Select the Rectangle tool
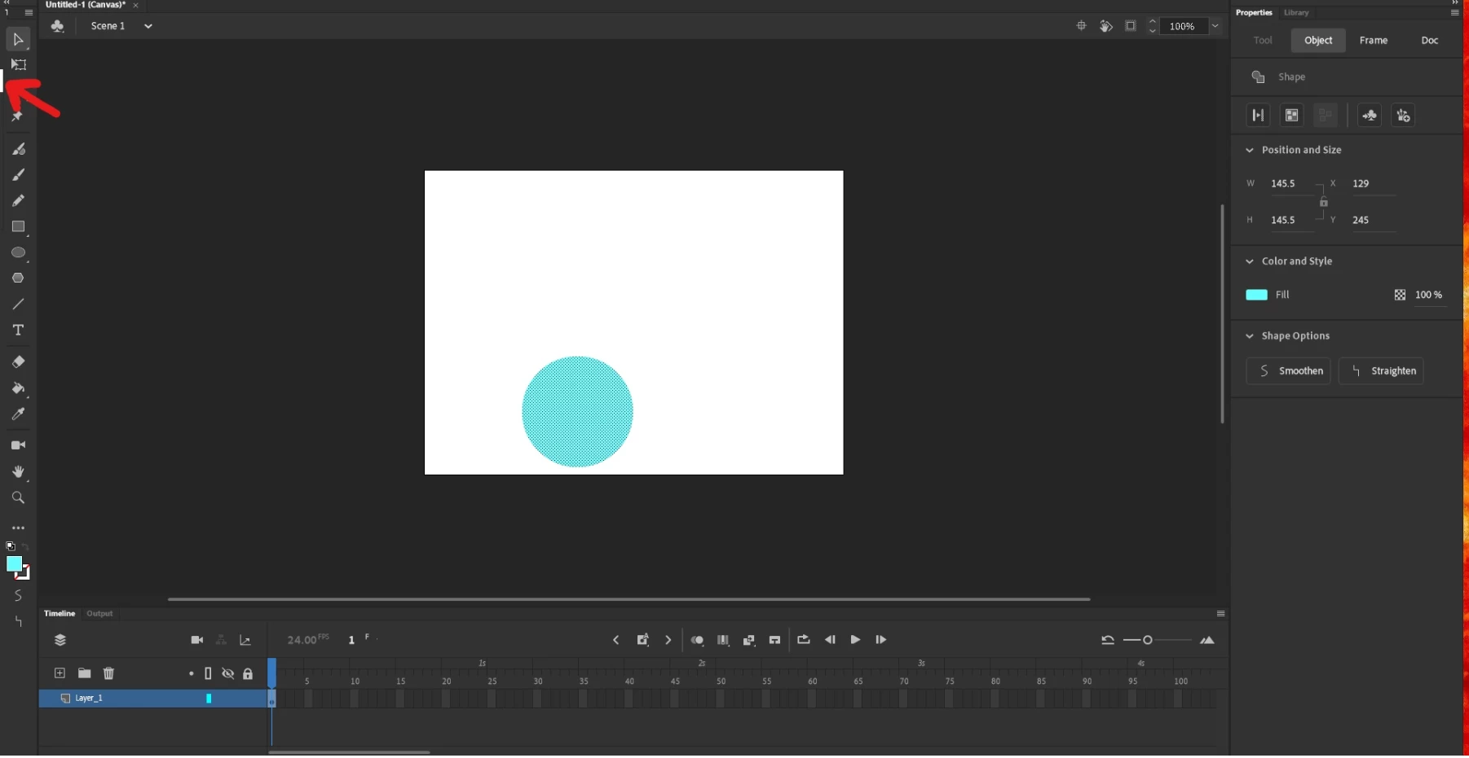Viewport: 1469px width, 758px height. click(x=18, y=227)
